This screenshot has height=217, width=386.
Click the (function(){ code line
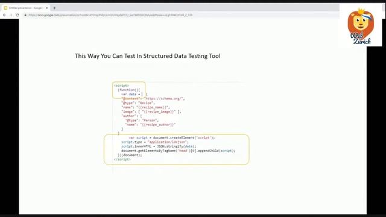point(128,90)
